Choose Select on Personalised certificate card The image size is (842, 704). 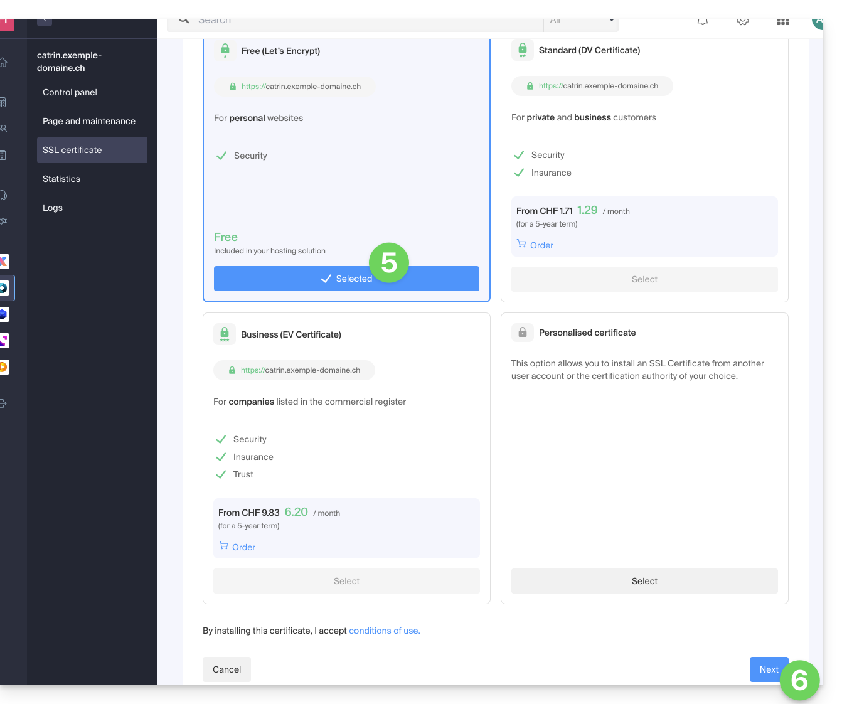(644, 581)
